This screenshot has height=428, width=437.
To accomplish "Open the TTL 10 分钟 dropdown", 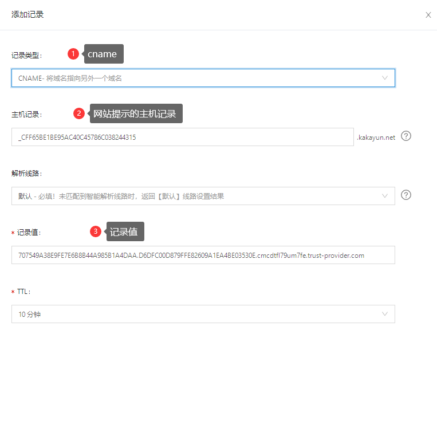I will click(203, 314).
